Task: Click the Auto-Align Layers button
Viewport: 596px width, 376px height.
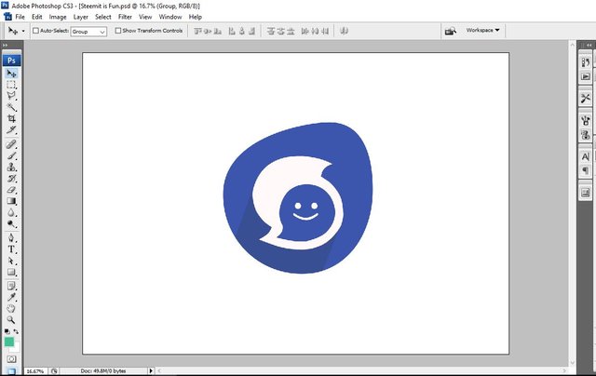Action: click(344, 31)
